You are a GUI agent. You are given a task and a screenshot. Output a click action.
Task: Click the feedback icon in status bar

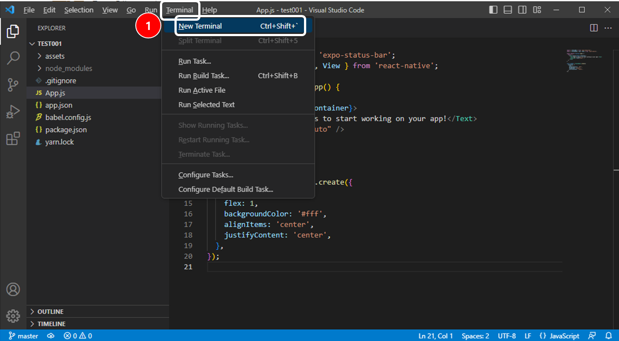coord(593,336)
